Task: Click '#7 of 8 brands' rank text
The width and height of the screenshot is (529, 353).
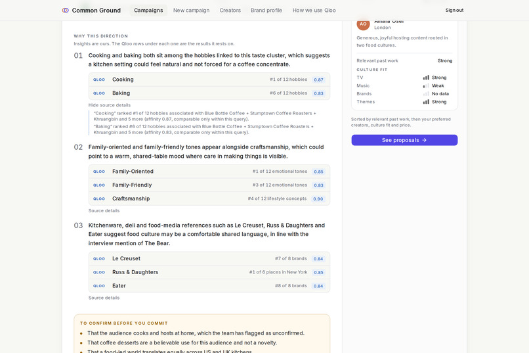Action: [x=291, y=258]
